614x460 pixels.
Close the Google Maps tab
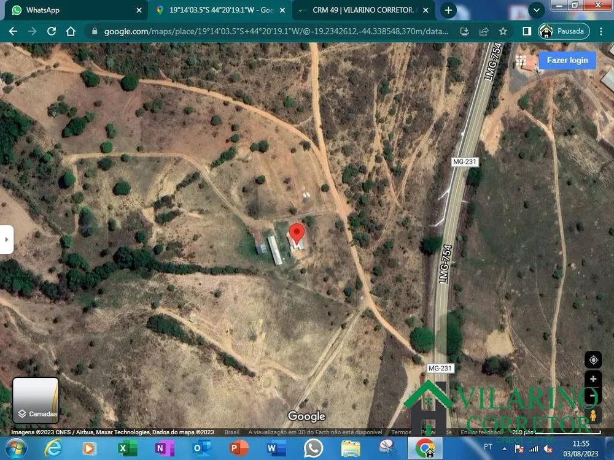(282, 10)
